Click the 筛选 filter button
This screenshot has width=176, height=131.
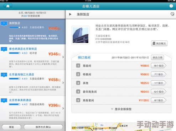(11, 127)
